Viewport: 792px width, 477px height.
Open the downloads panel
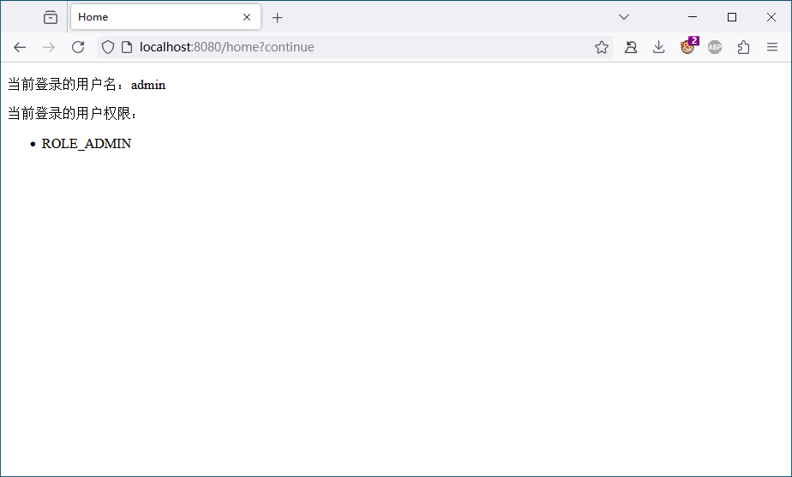(658, 47)
